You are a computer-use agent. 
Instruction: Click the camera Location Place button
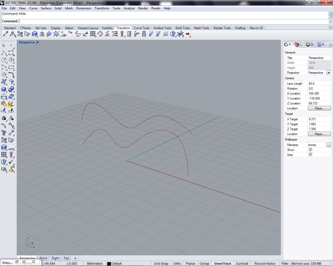[319, 108]
